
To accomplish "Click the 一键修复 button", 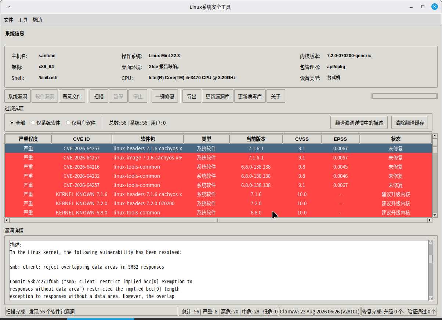I will click(165, 96).
